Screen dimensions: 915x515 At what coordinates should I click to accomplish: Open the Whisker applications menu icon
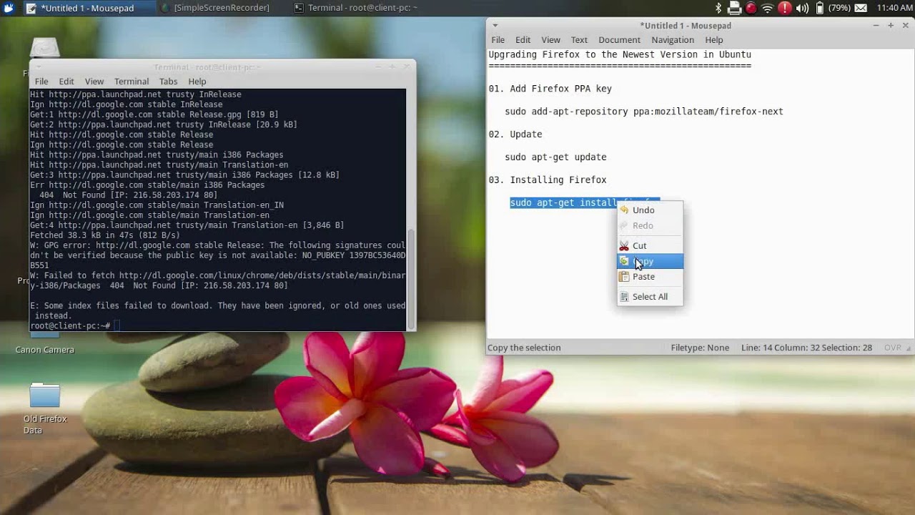[x=9, y=8]
